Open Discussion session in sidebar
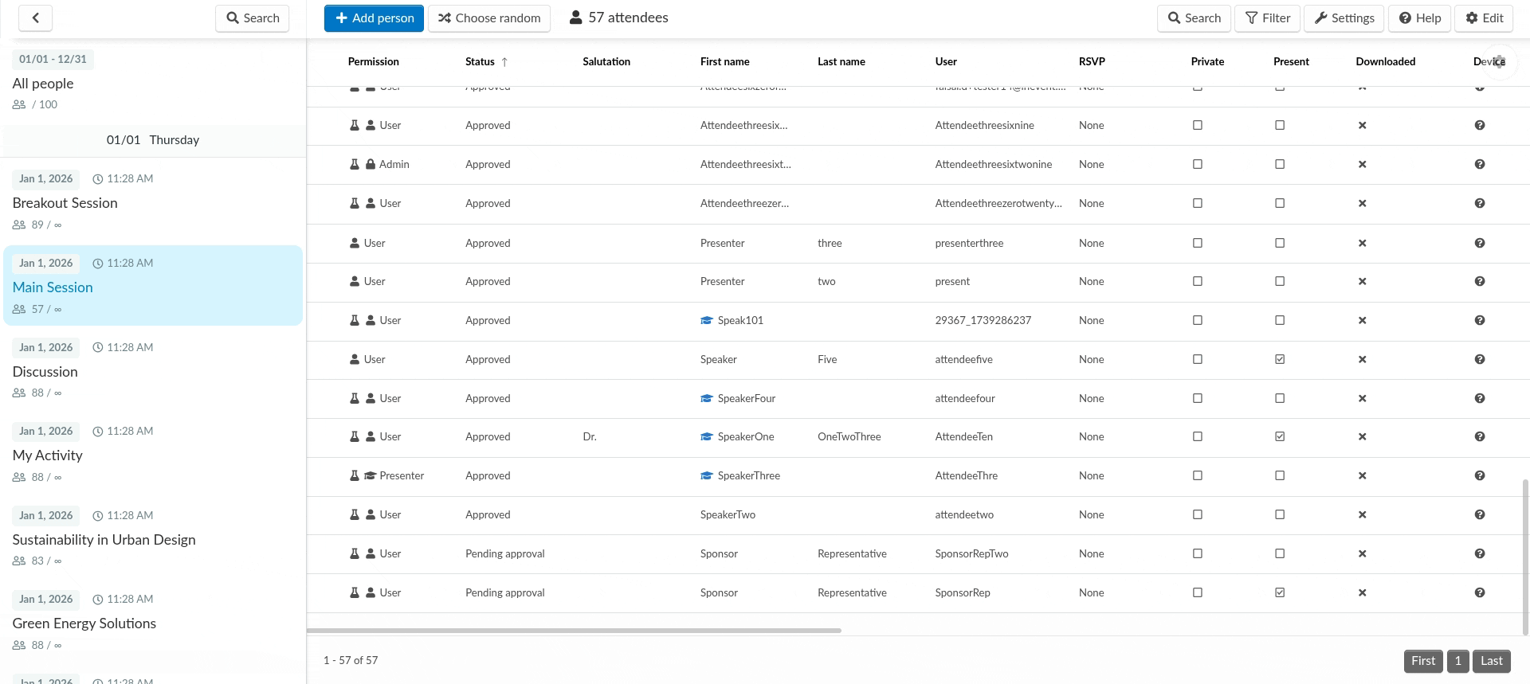 coord(45,372)
